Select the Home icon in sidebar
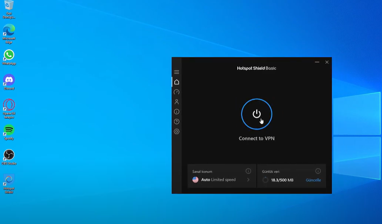 177,82
